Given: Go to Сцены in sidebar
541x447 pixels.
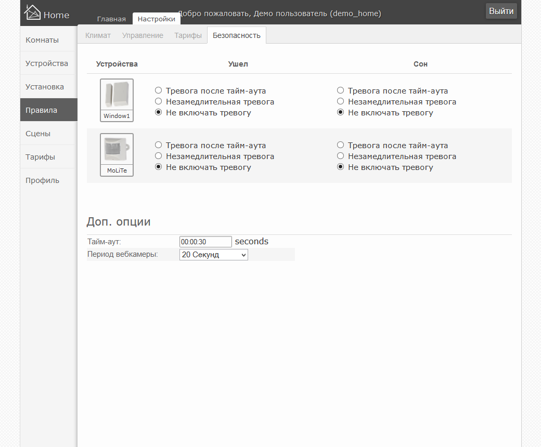Looking at the screenshot, I should click(x=48, y=134).
